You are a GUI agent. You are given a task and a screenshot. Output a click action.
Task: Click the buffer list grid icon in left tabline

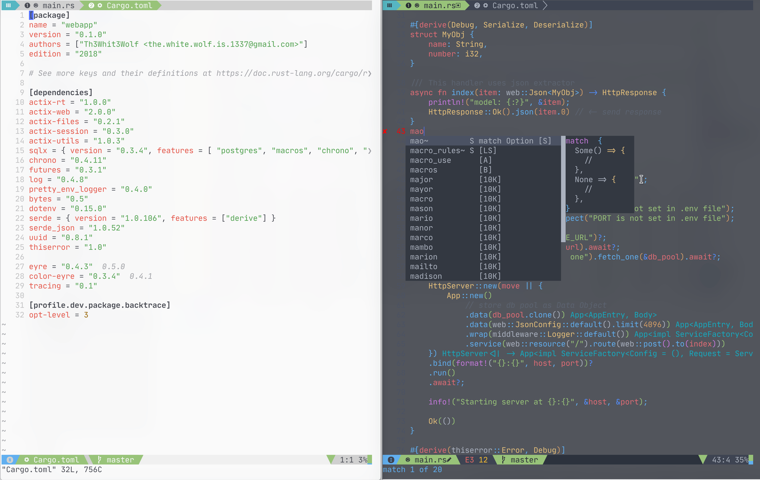(x=9, y=5)
